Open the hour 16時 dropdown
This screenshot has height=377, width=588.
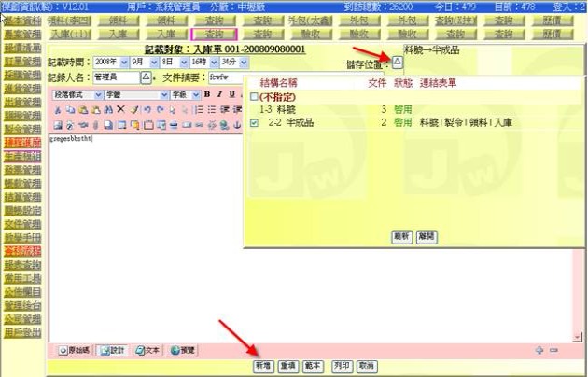(x=191, y=63)
